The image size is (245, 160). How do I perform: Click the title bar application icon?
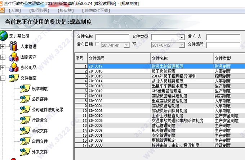point(1,4)
